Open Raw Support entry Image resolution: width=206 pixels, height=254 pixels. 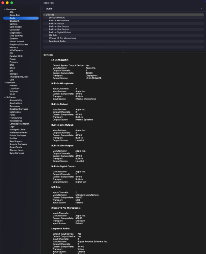pyautogui.click(x=16, y=141)
